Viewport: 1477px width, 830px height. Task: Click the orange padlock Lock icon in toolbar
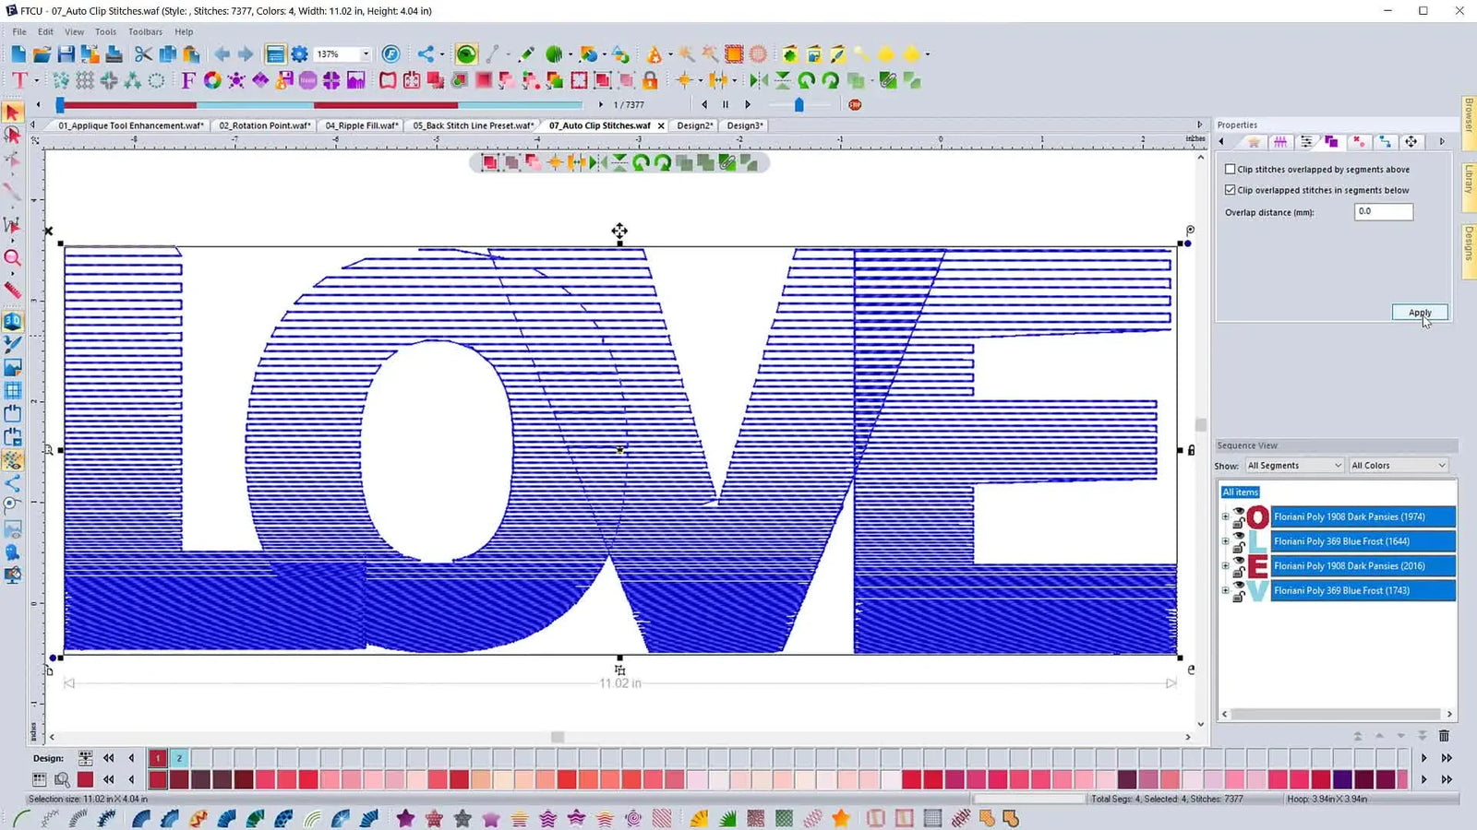650,81
